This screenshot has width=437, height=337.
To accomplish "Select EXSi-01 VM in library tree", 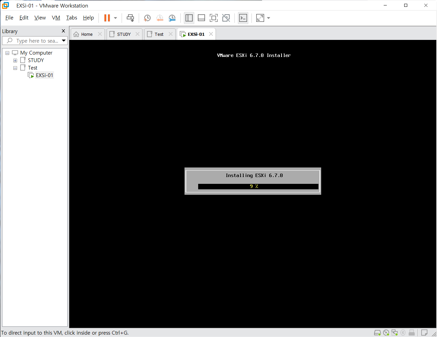I will [44, 75].
